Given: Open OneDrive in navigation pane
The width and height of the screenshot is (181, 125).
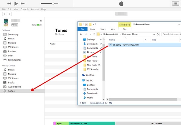Looking at the screenshot, I should [90, 75].
